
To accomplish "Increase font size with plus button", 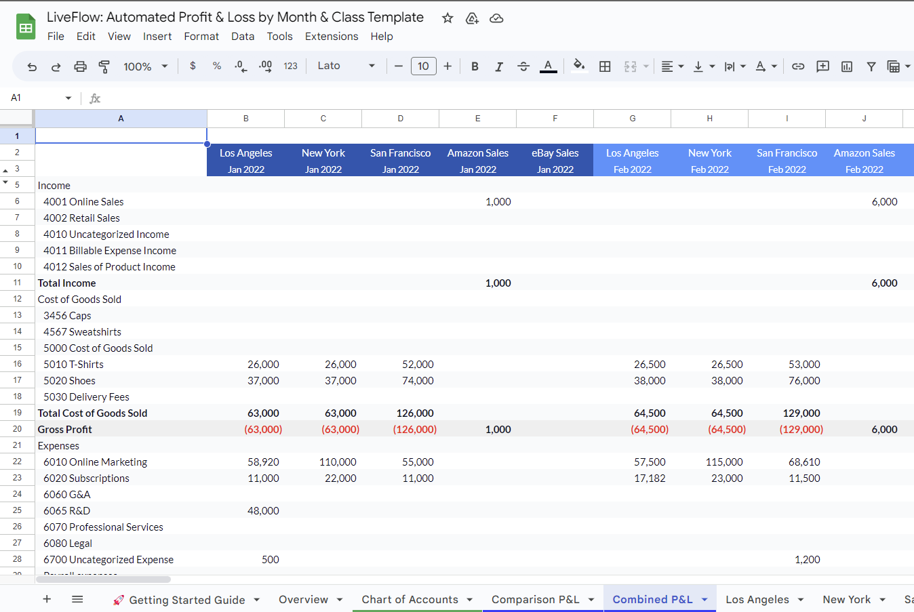I will [x=448, y=66].
